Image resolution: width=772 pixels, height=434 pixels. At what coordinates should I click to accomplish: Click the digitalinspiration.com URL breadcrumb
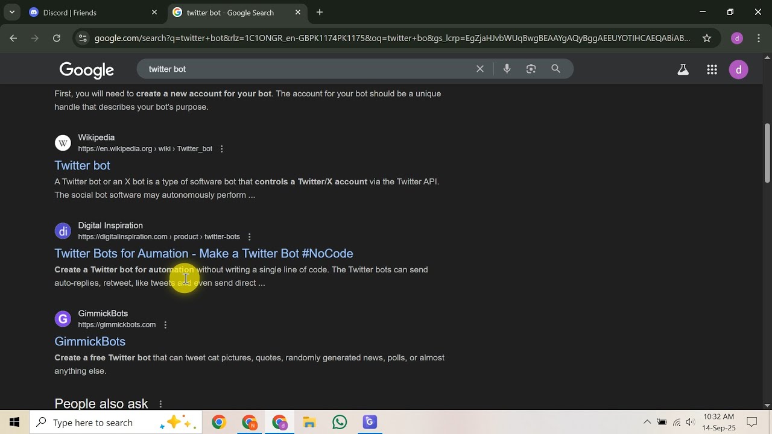pos(159,237)
